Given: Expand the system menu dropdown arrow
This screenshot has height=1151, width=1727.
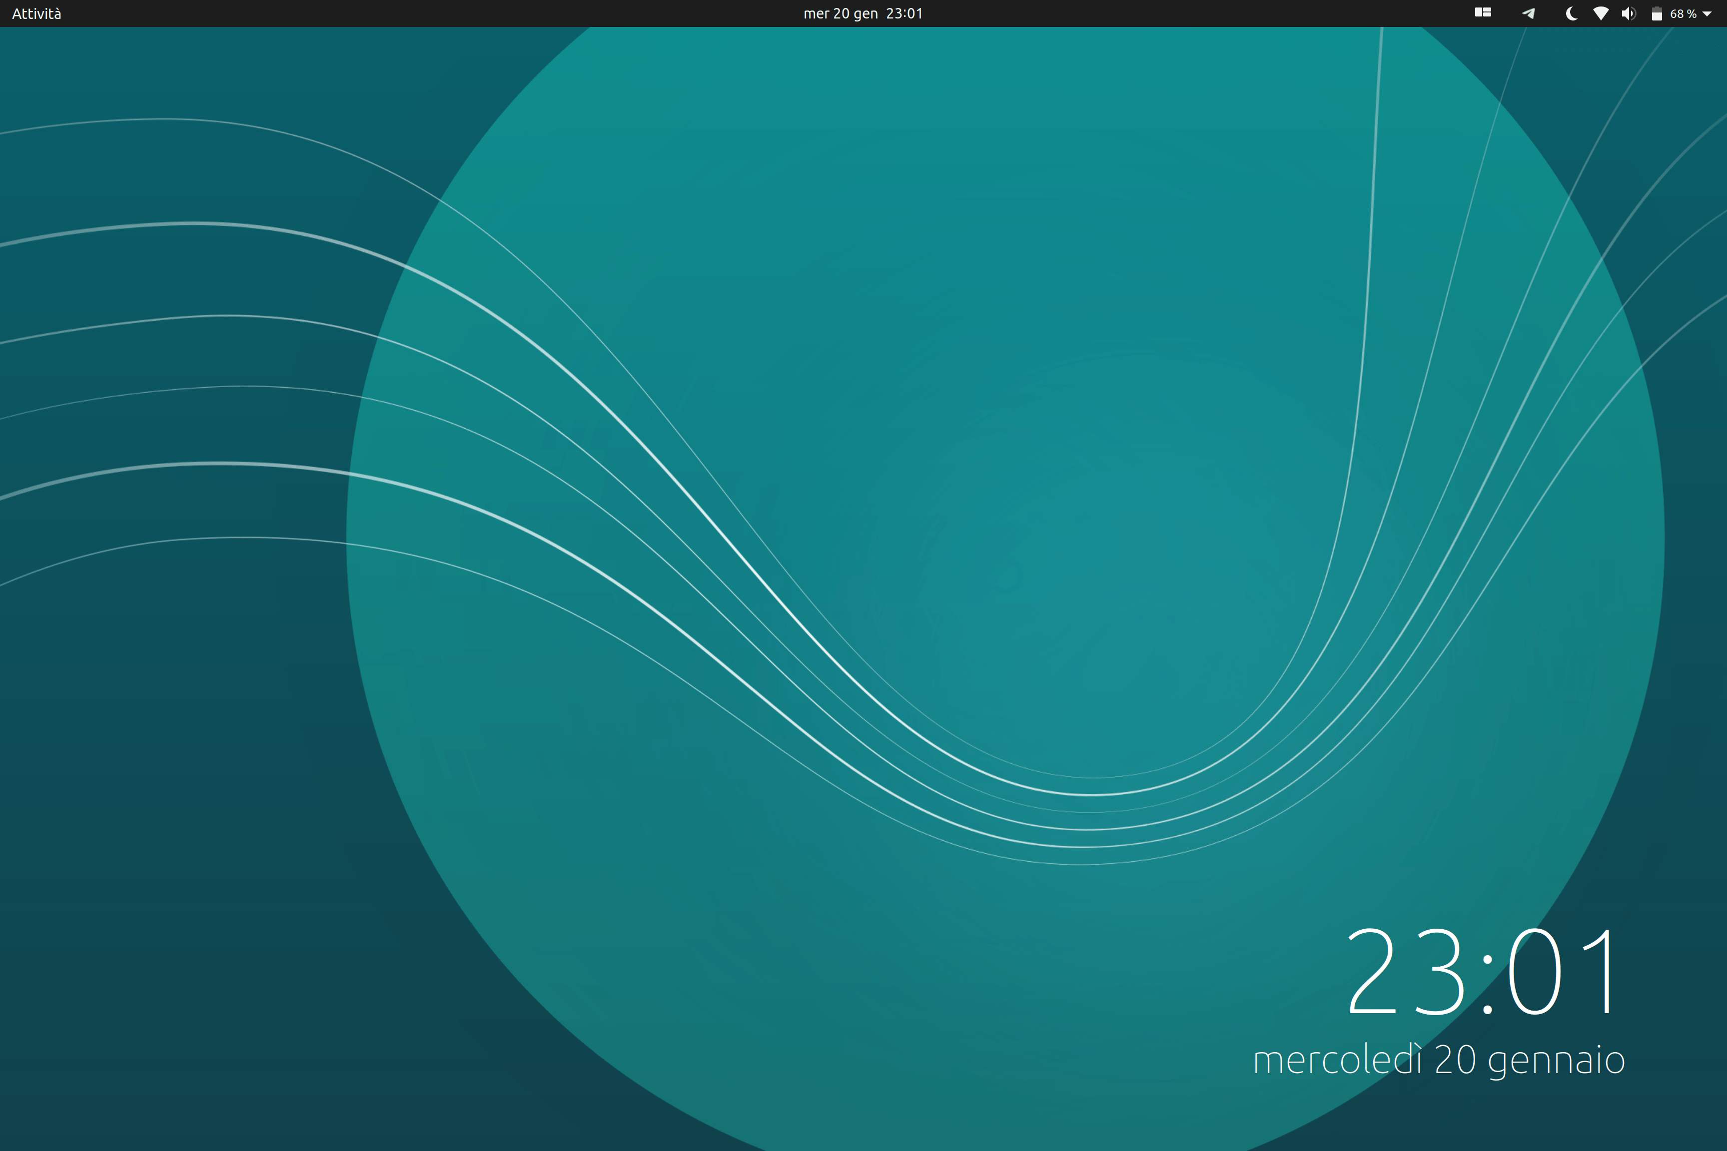Looking at the screenshot, I should pyautogui.click(x=1707, y=13).
